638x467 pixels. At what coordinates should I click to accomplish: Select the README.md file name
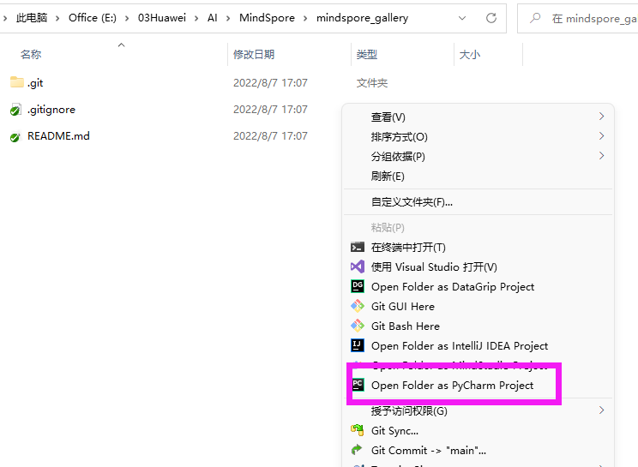coord(58,136)
